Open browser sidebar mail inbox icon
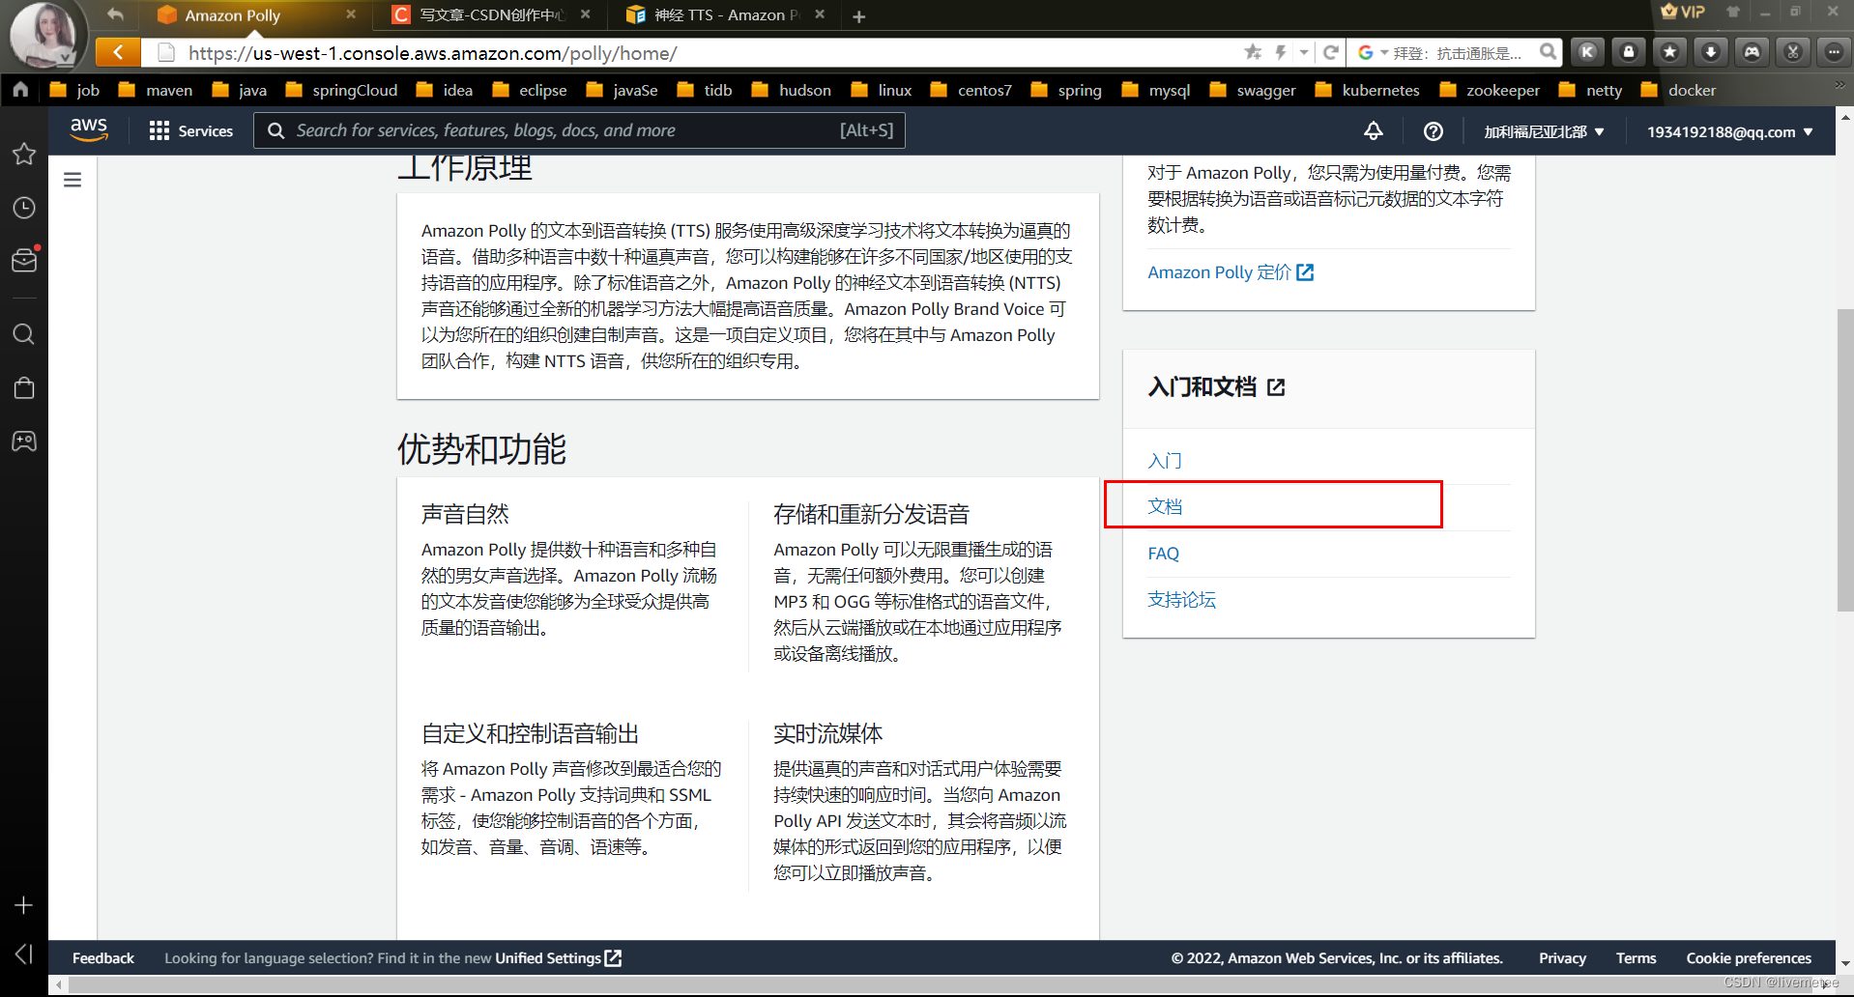This screenshot has width=1854, height=997. coord(24,260)
